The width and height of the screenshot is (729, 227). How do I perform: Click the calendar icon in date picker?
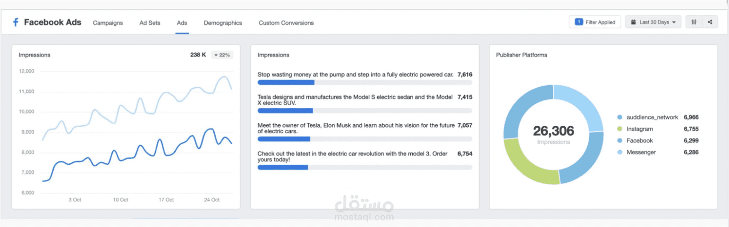point(633,22)
